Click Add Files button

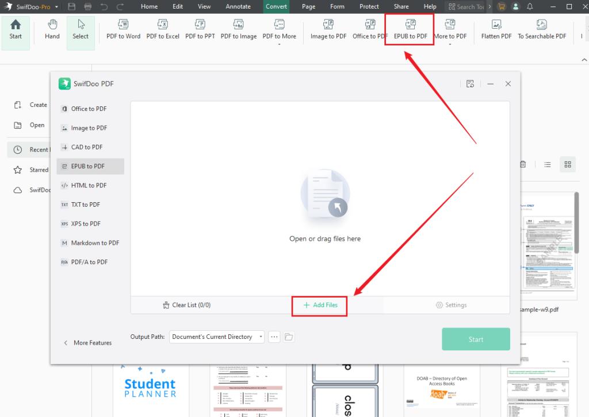320,305
